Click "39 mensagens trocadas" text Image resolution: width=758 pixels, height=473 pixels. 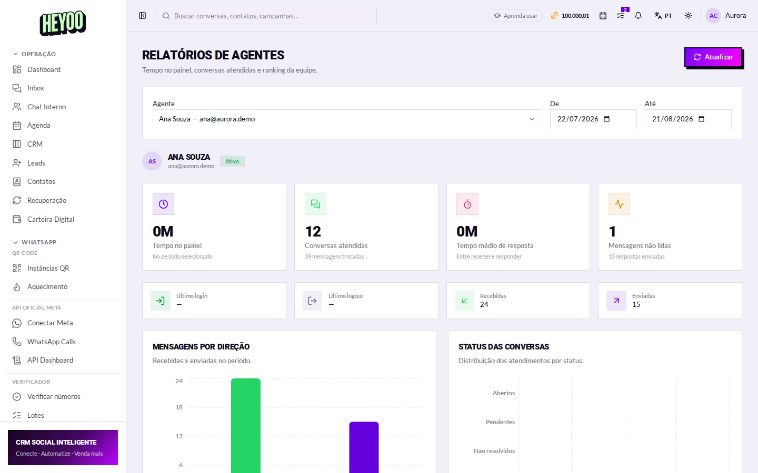click(x=334, y=256)
